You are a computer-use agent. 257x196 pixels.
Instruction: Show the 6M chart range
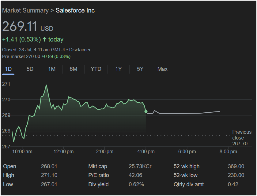coord(73,69)
